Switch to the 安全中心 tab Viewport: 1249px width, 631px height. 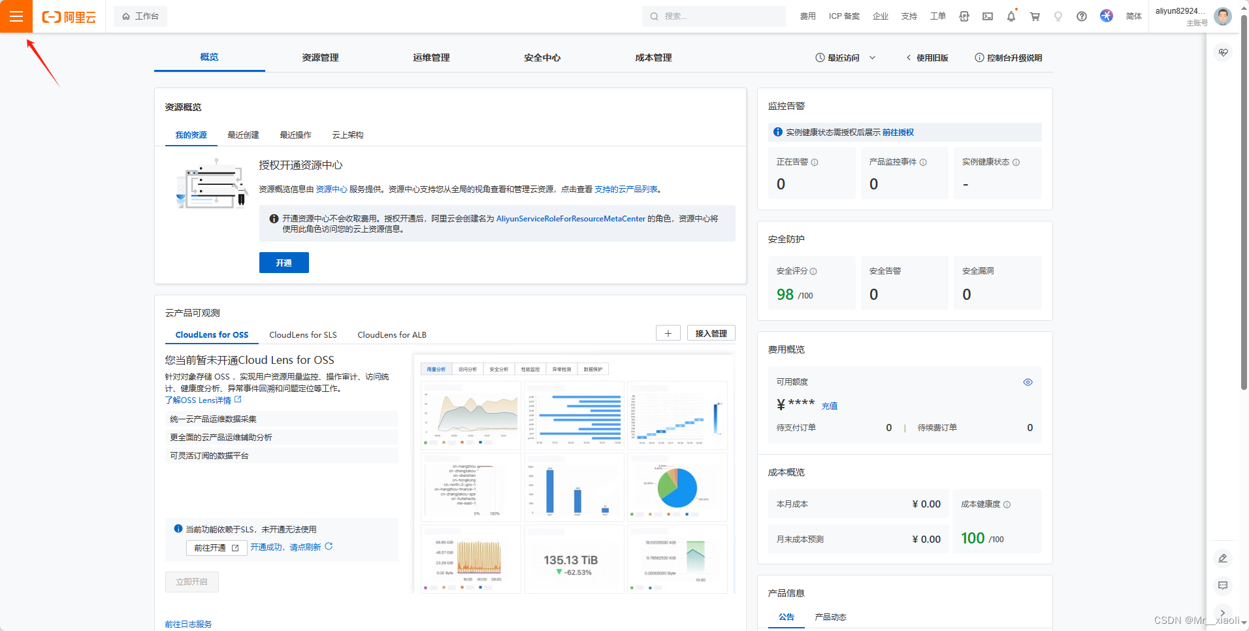(541, 57)
